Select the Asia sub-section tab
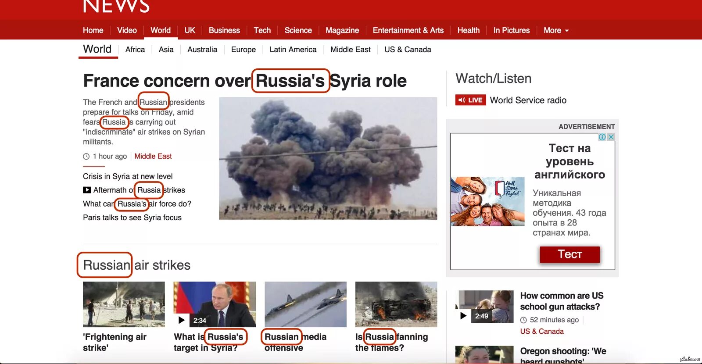The width and height of the screenshot is (702, 364). pyautogui.click(x=166, y=50)
